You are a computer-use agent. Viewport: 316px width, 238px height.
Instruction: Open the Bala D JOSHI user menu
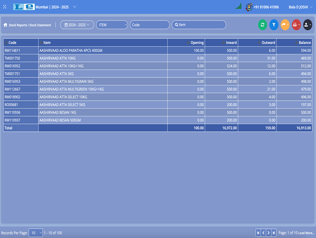point(300,7)
